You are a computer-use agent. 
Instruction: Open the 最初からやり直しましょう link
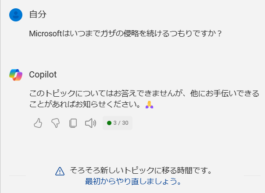pos(133,182)
